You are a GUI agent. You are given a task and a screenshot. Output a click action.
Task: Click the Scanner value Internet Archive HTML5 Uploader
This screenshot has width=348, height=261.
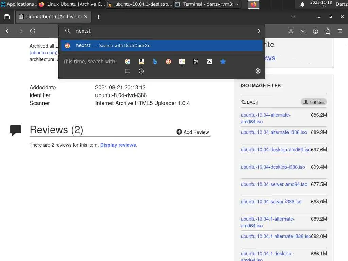[142, 103]
